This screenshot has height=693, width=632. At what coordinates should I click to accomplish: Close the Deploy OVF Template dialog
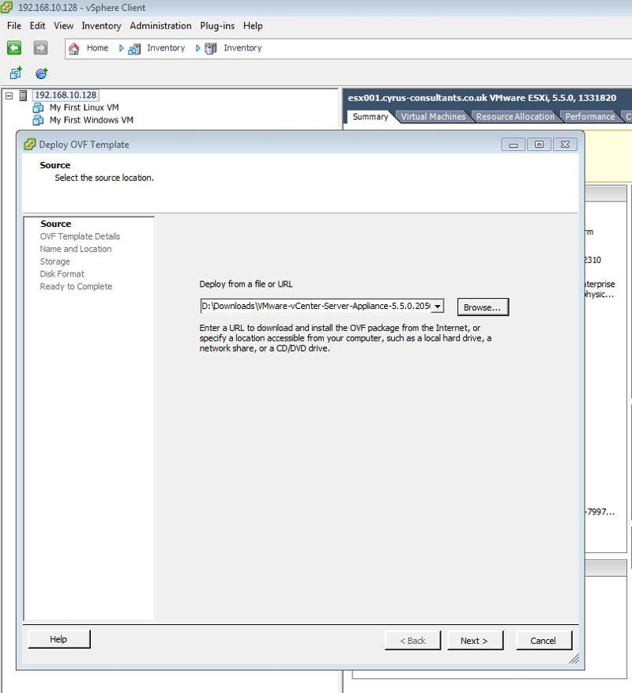566,145
